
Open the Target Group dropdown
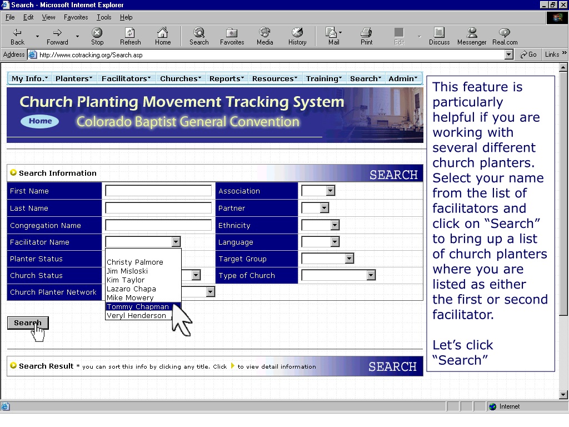(350, 259)
